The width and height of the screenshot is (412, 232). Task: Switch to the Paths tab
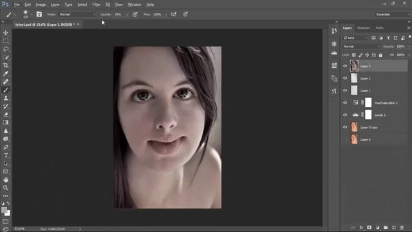[x=379, y=28]
